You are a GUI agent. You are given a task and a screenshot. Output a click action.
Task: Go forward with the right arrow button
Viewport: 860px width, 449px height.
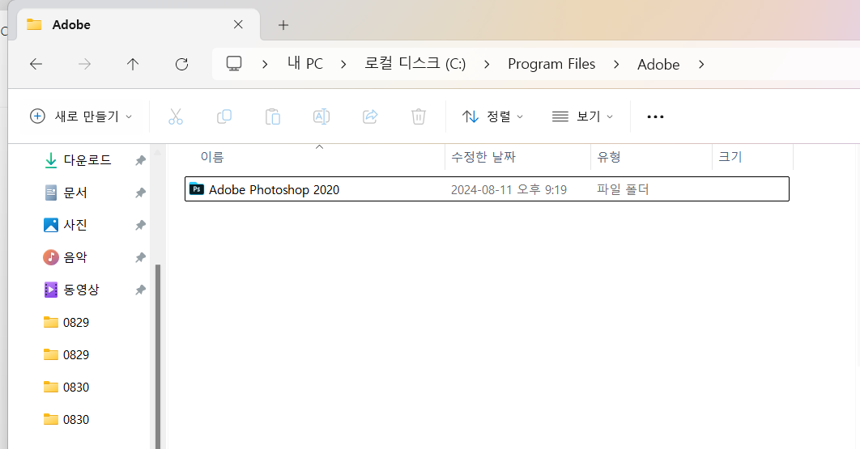84,64
